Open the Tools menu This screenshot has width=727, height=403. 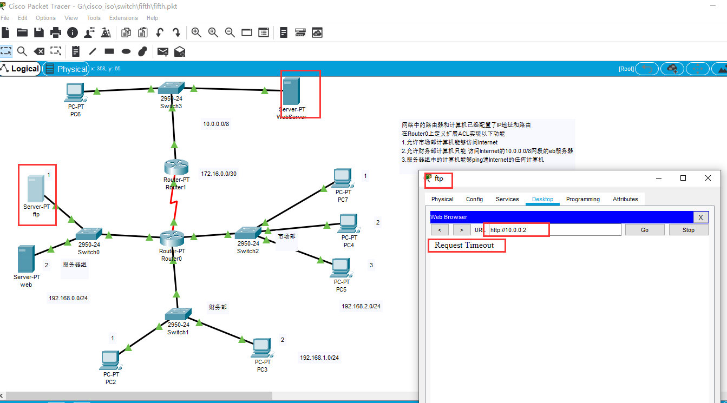(94, 18)
